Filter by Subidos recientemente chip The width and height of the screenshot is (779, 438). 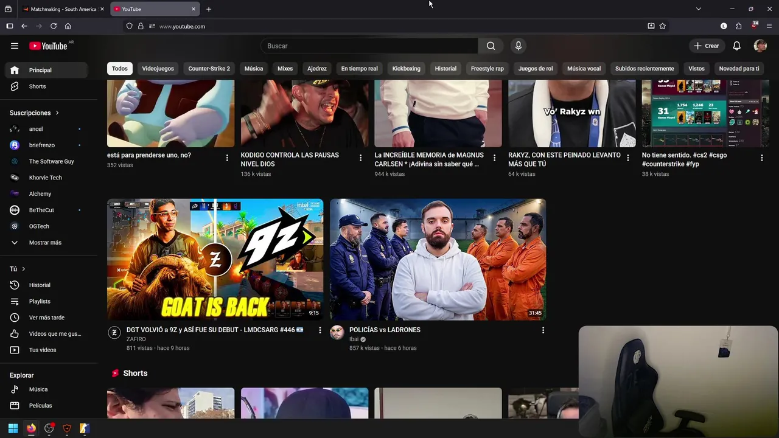(645, 69)
